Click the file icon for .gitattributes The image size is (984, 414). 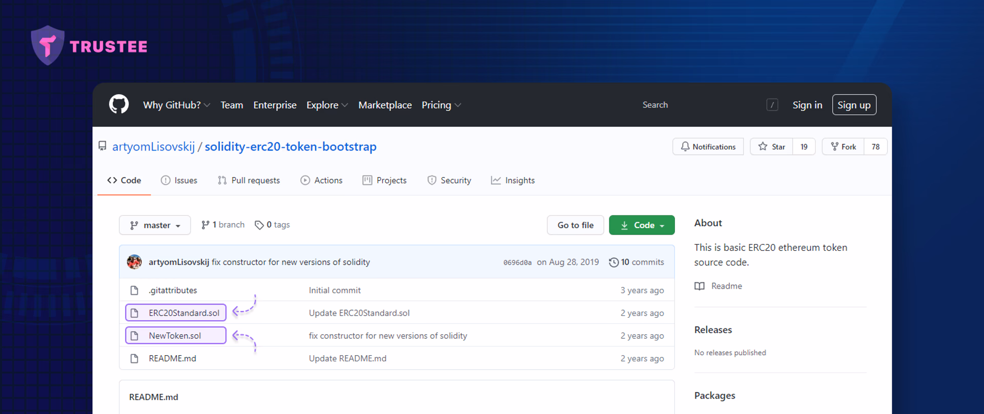click(x=134, y=290)
